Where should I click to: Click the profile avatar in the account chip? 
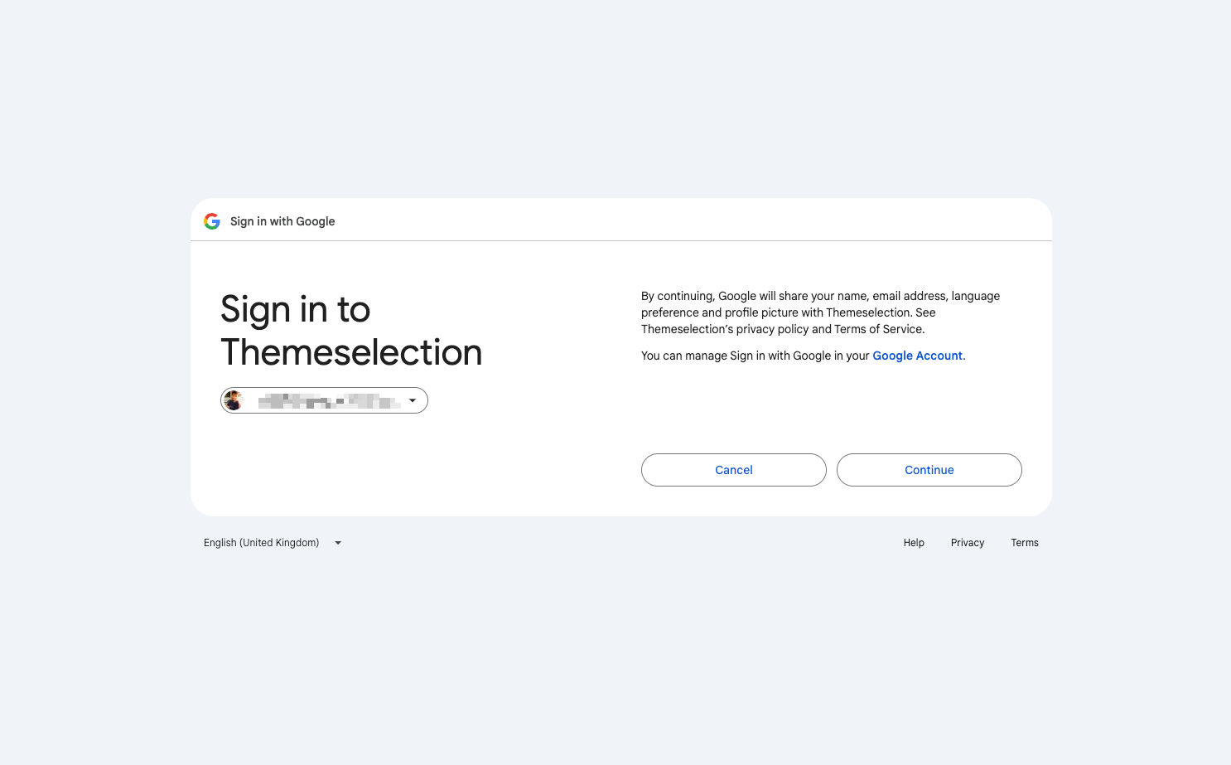(234, 400)
